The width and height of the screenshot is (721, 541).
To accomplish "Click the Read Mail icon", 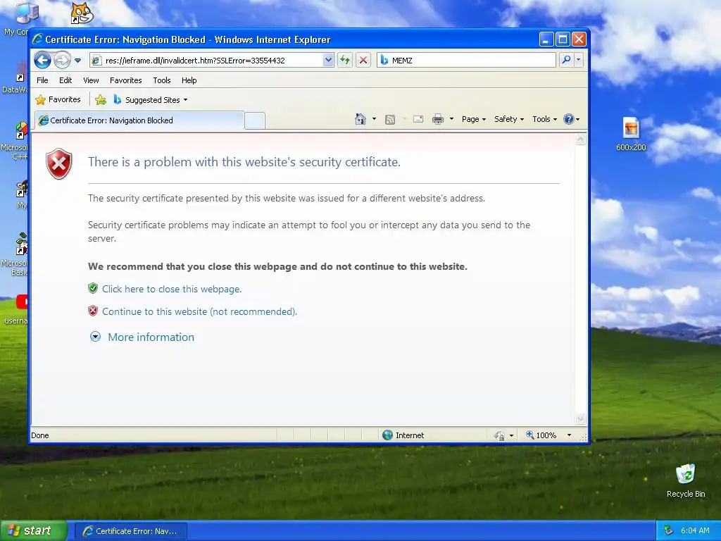I will pyautogui.click(x=418, y=120).
